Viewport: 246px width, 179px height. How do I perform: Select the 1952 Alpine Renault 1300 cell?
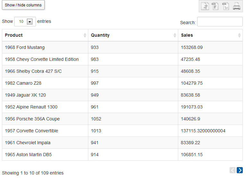click(x=45, y=107)
